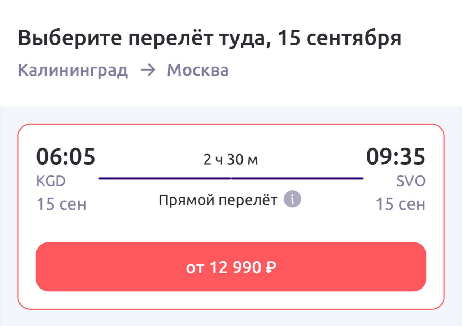Click the '15 сен' date under SVO
462x326 pixels.
point(400,205)
